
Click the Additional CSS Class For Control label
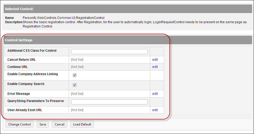click(32, 51)
